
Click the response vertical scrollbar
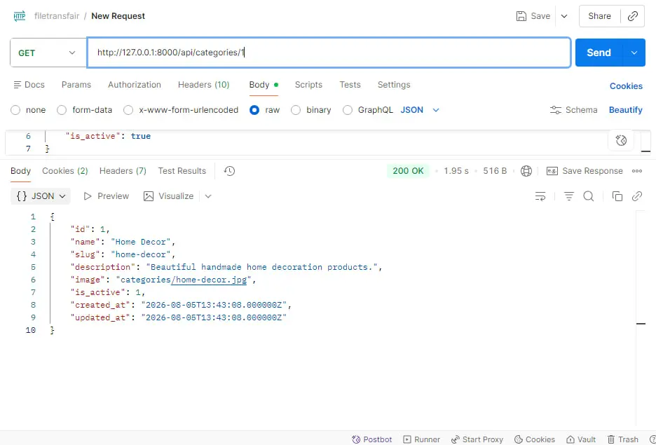641,318
